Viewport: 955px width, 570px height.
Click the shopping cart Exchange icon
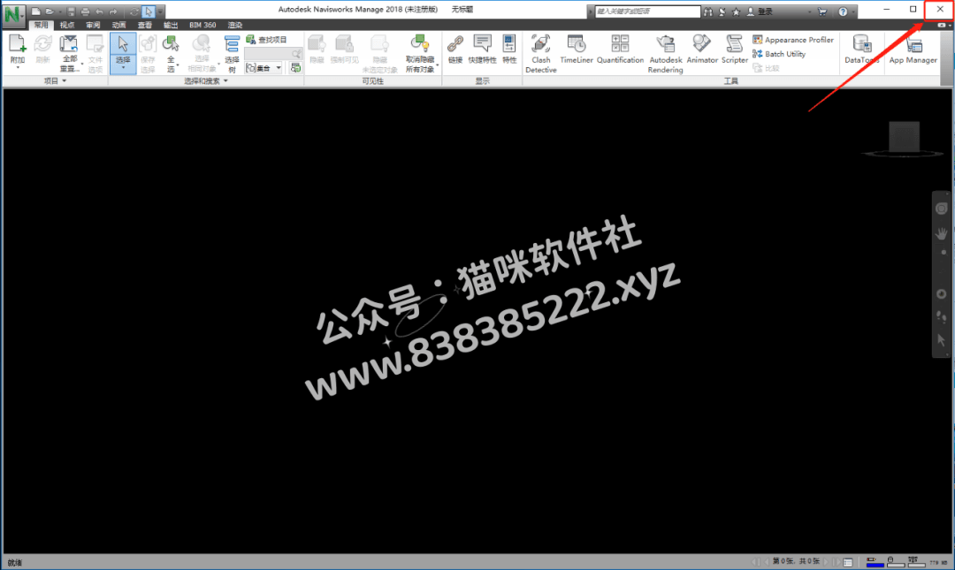tap(822, 11)
